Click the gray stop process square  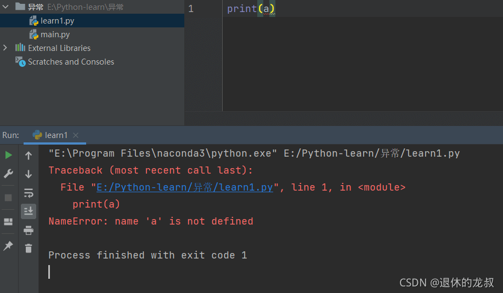8,198
